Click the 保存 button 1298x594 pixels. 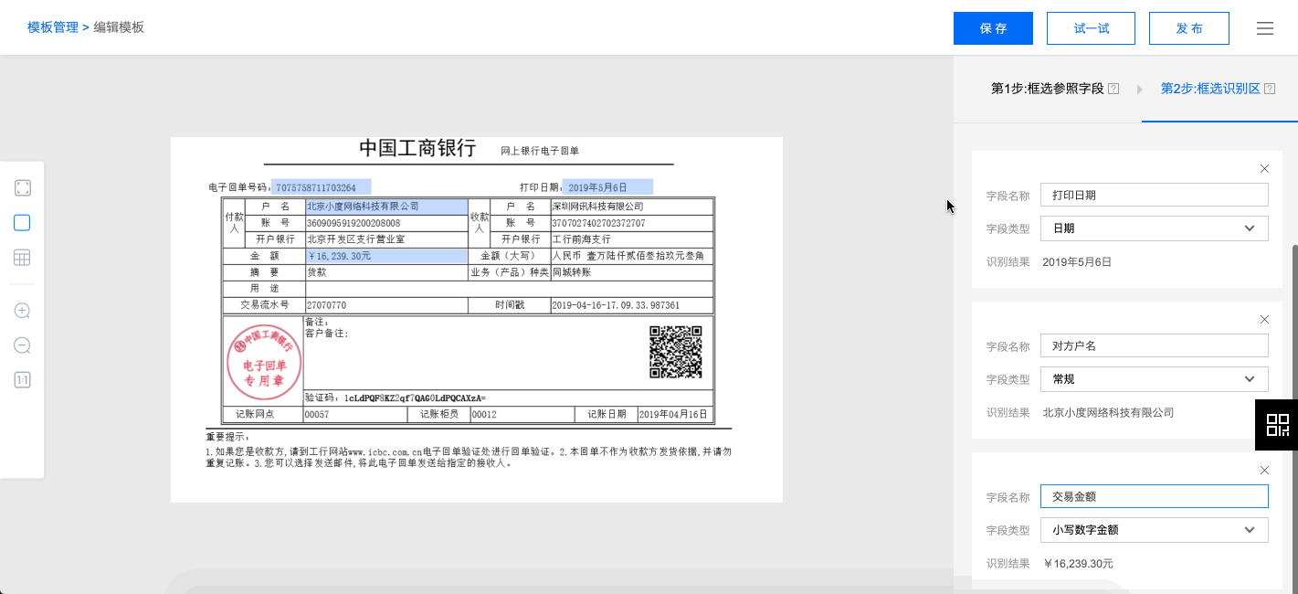993,28
